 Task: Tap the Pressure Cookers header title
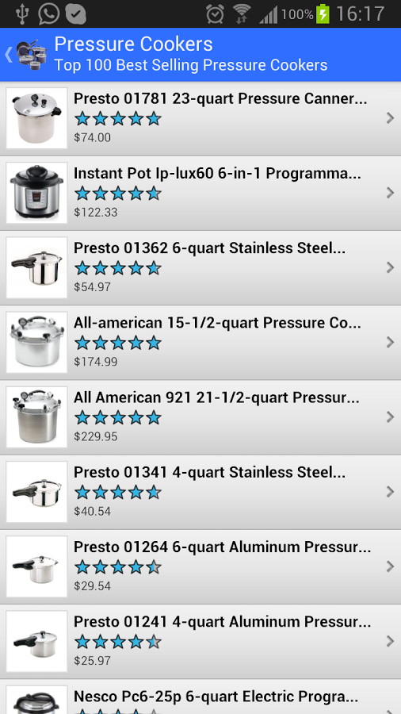134,44
